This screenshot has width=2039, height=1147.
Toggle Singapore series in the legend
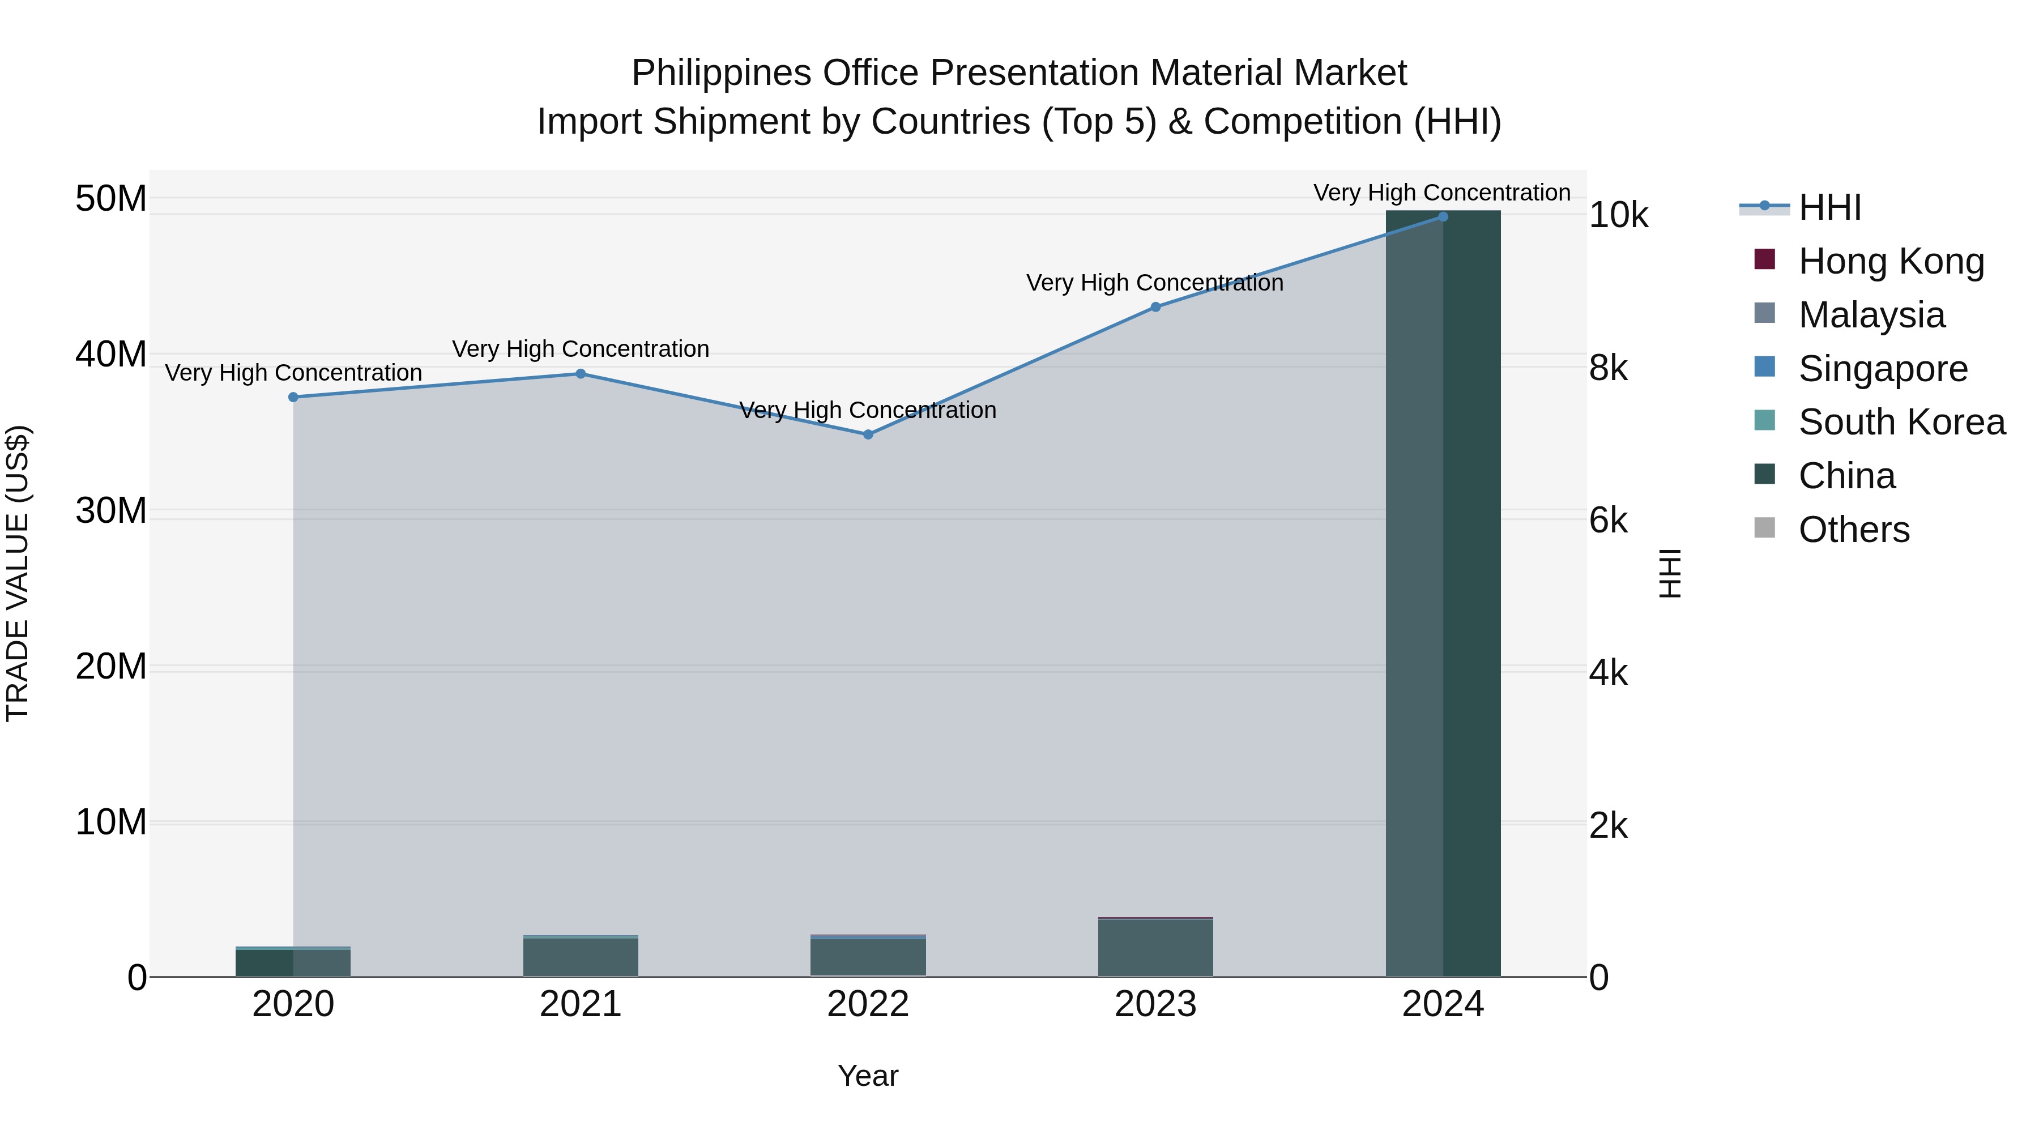pos(1860,368)
